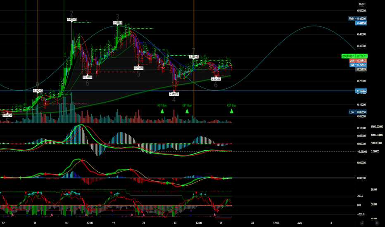Click the KST Buy arrow after 26
This screenshot has height=227, width=385.
[232, 111]
